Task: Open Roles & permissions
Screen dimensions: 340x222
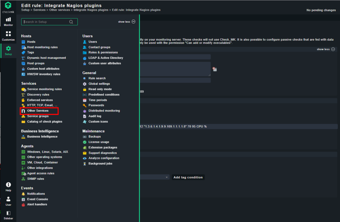Action: point(103,52)
